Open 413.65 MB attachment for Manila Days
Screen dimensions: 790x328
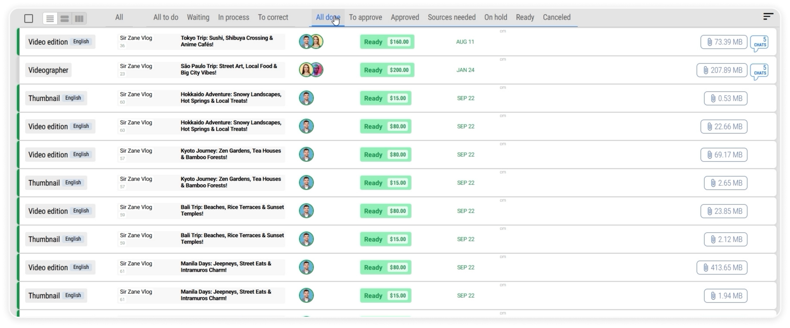tap(722, 268)
